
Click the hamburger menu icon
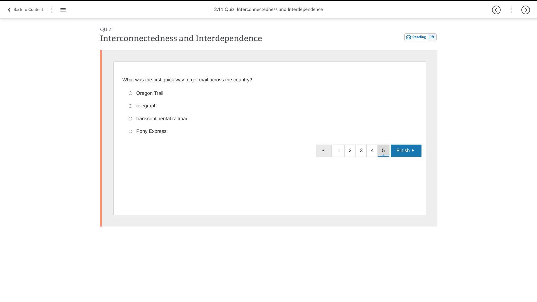pos(63,10)
